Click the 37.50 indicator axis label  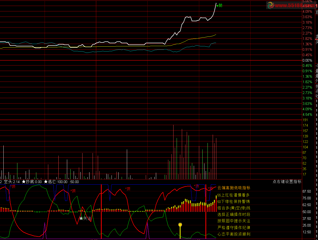pos(307,218)
